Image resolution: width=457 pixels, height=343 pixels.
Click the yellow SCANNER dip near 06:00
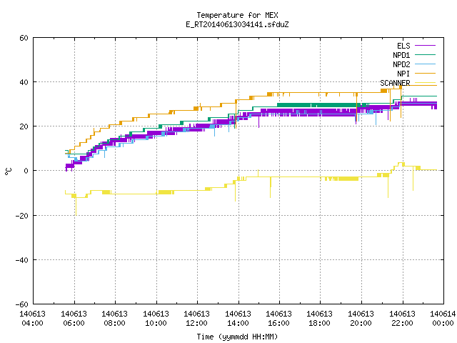(x=76, y=206)
